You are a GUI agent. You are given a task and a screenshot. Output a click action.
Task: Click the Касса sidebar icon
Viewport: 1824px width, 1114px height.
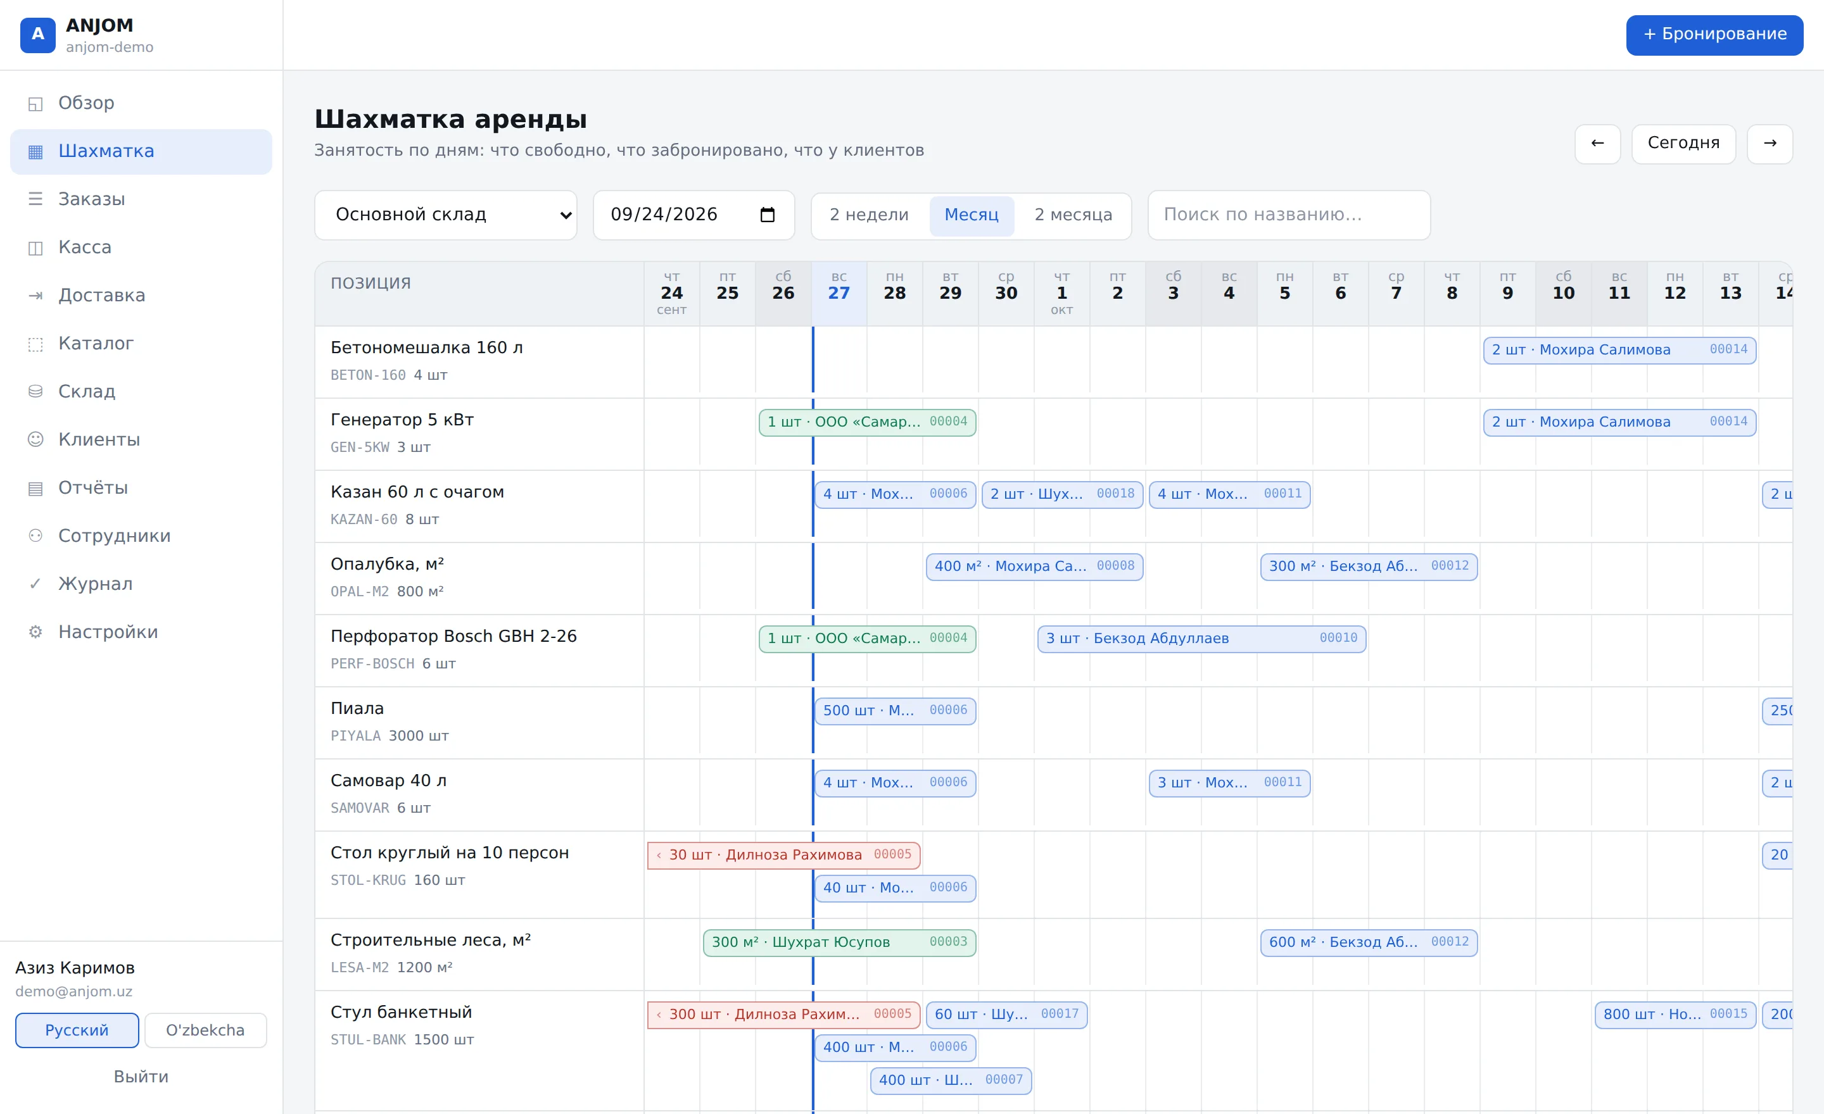click(35, 248)
